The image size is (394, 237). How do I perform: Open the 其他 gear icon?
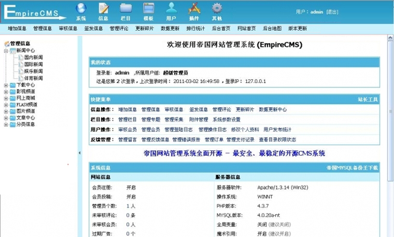[x=217, y=8]
